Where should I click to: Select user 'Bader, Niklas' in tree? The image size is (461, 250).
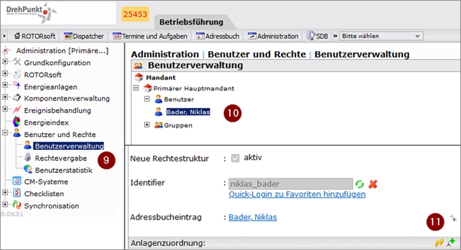(188, 112)
